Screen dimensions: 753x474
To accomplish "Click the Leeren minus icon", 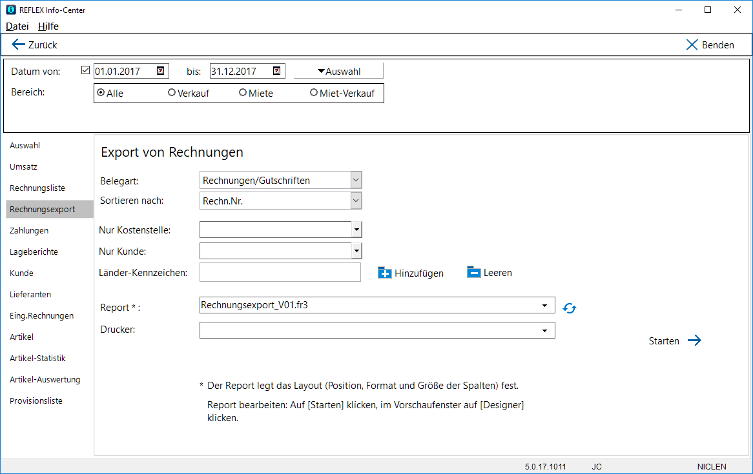I will 473,272.
